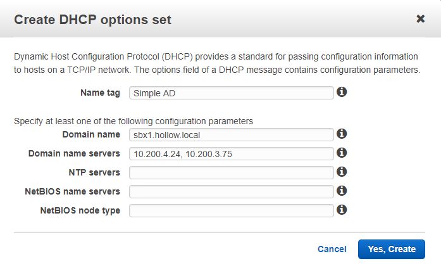
Task: Click the empty NetBIOS name servers input
Action: tap(231, 191)
